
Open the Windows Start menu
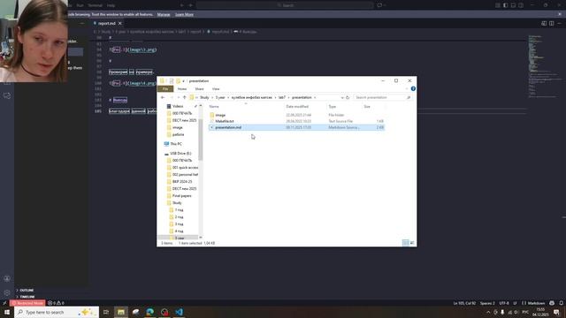tap(7, 312)
